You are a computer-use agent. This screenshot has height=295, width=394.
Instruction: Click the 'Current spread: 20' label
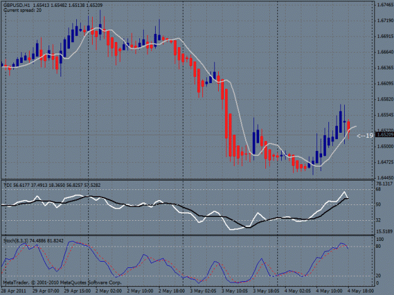22,10
